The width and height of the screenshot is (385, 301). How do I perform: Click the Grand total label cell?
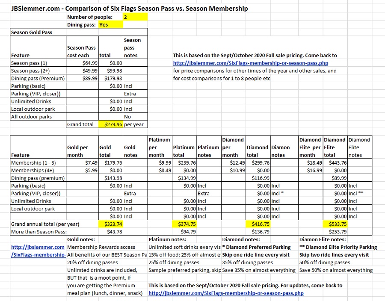[x=82, y=124]
